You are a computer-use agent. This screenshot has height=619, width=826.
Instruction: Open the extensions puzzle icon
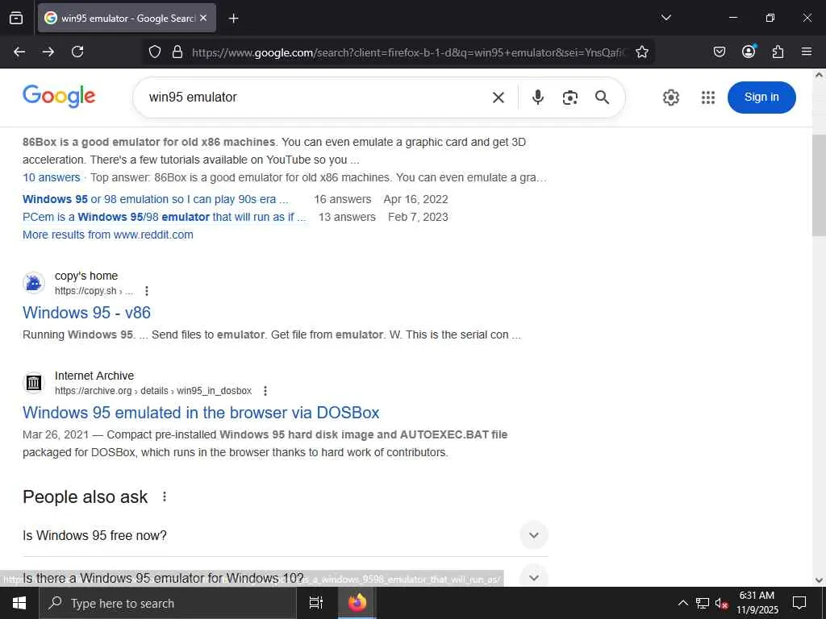(778, 52)
